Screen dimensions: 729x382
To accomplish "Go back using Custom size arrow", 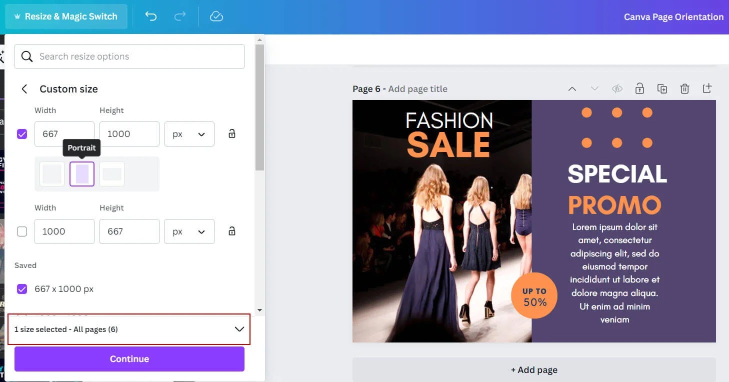I will pos(24,89).
